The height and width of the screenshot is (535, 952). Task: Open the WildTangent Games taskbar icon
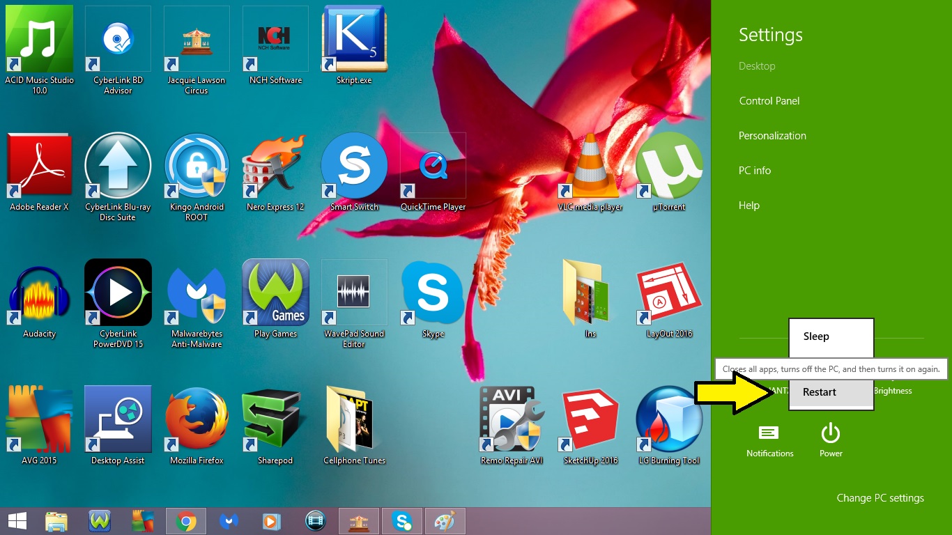click(100, 521)
